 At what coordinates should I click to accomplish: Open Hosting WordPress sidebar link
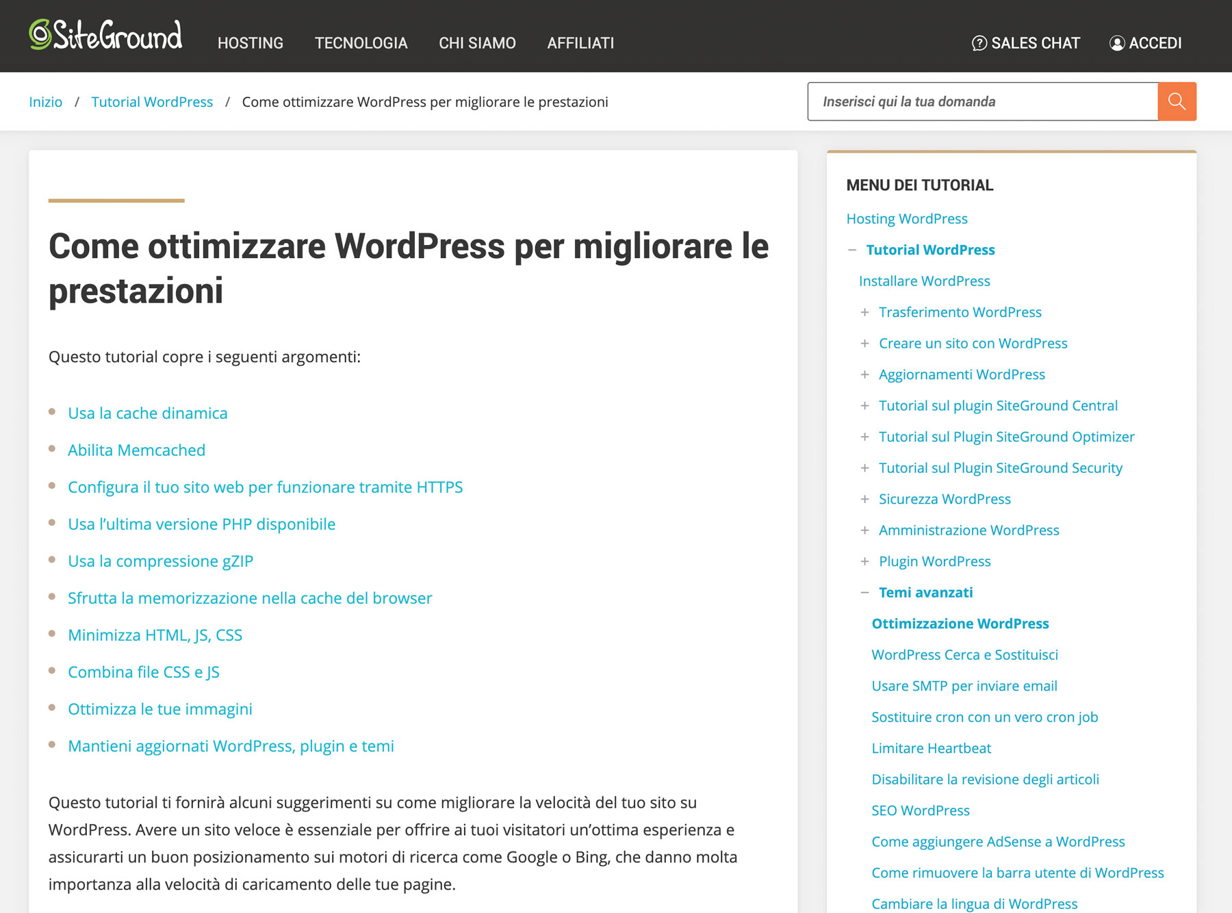pos(907,219)
